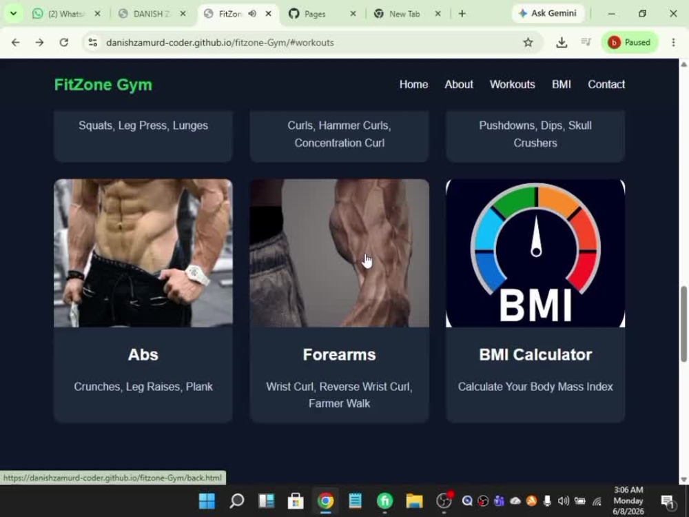Open Fiverr green taskbar app
689x517 pixels.
pos(384,500)
